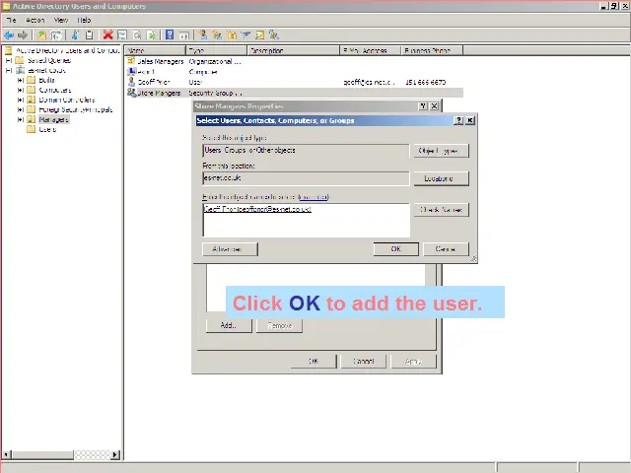The image size is (631, 473).
Task: Click the blue Help toolbar icon
Action: tap(170, 34)
